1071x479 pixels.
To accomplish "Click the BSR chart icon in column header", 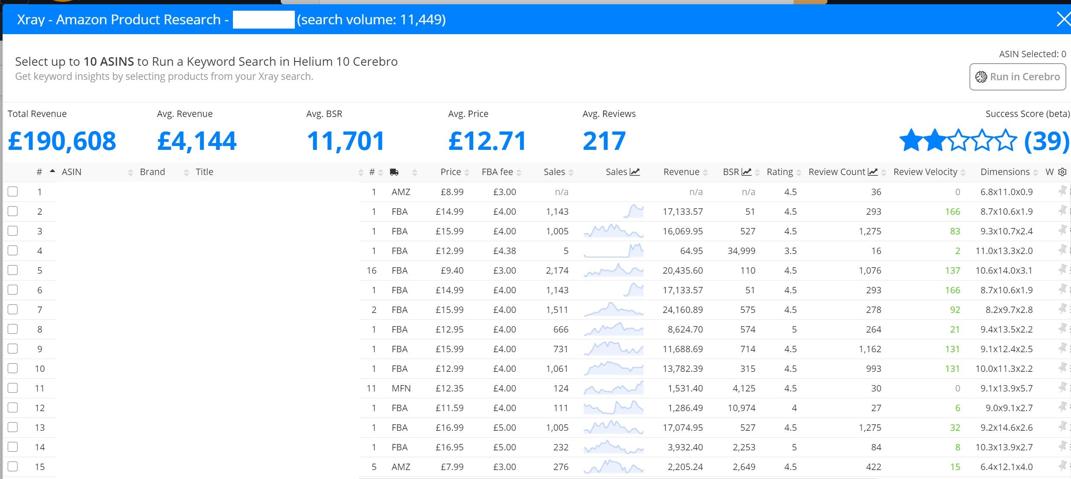I will point(746,172).
